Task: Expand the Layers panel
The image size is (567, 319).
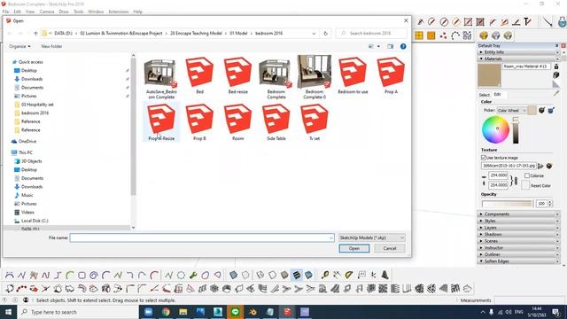Action: 518,228
